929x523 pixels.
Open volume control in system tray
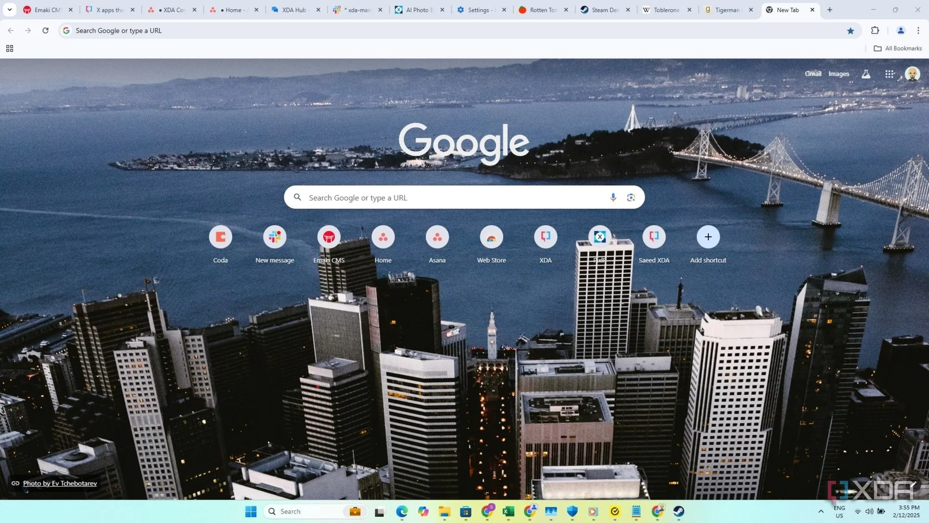[x=869, y=511]
